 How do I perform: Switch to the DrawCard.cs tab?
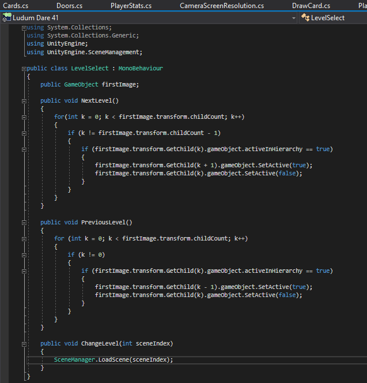311,6
